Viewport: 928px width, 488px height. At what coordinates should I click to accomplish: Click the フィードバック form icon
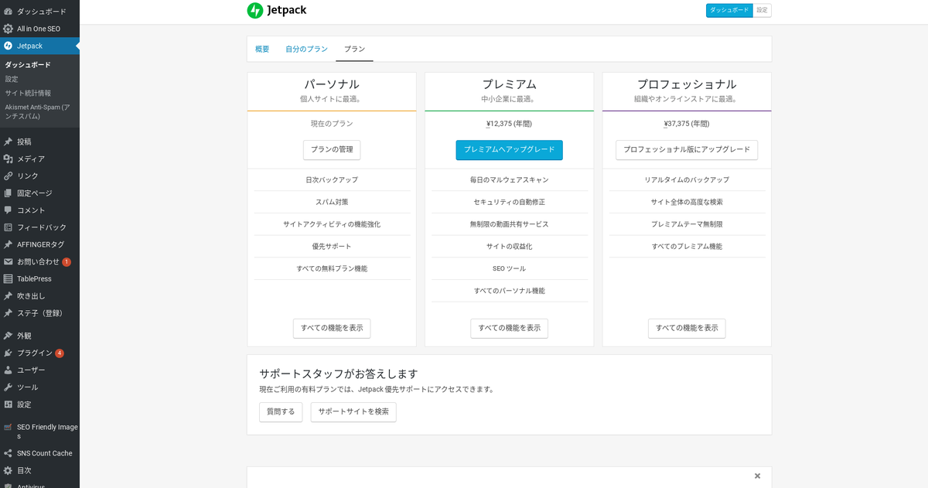click(9, 227)
